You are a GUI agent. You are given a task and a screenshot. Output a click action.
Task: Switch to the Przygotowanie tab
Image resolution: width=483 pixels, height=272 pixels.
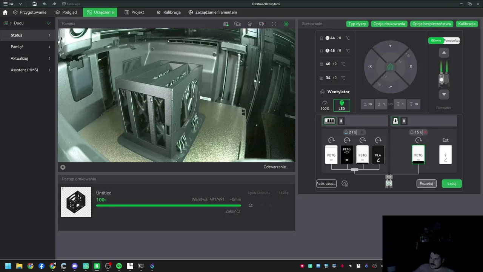pos(30,12)
